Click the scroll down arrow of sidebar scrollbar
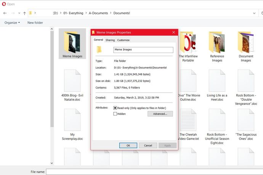Viewport: 263px width, 175px height. 52,163
